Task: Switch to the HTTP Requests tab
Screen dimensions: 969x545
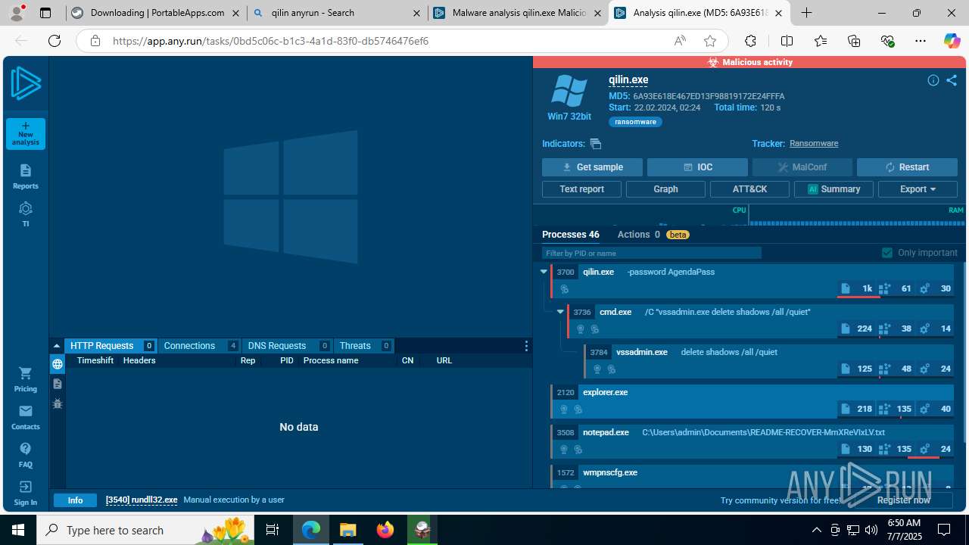Action: click(111, 346)
